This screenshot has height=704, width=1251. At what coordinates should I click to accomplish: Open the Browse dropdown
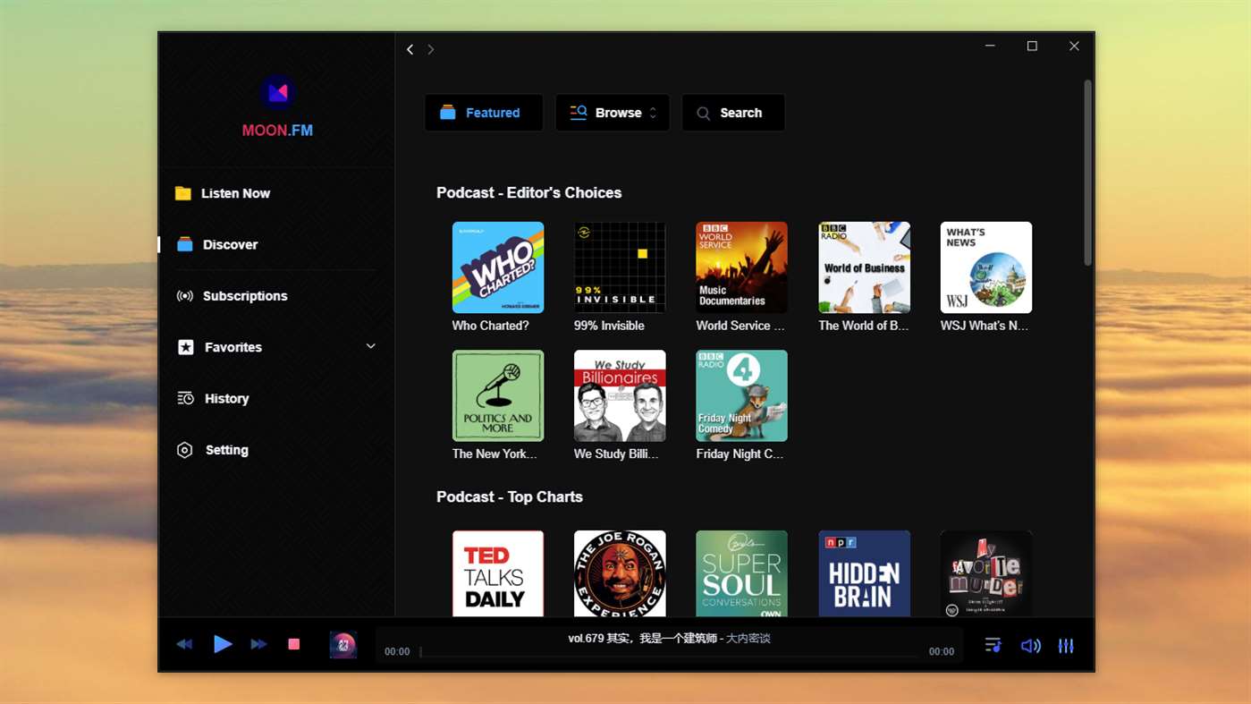coord(613,113)
